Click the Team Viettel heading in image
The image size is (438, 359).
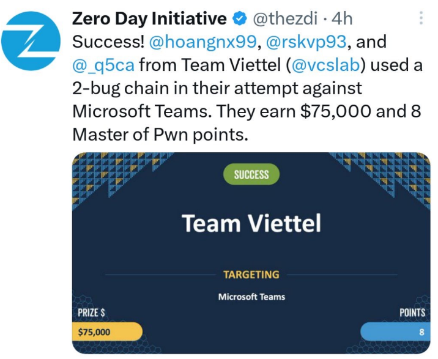[x=251, y=224]
